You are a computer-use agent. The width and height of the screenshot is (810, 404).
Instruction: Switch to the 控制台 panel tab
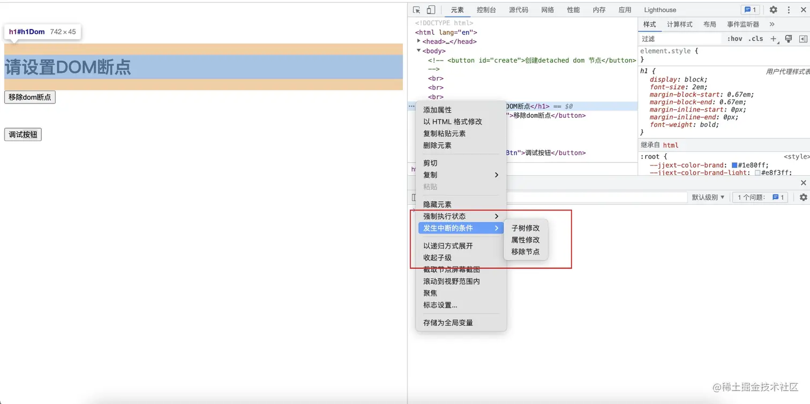coord(486,10)
